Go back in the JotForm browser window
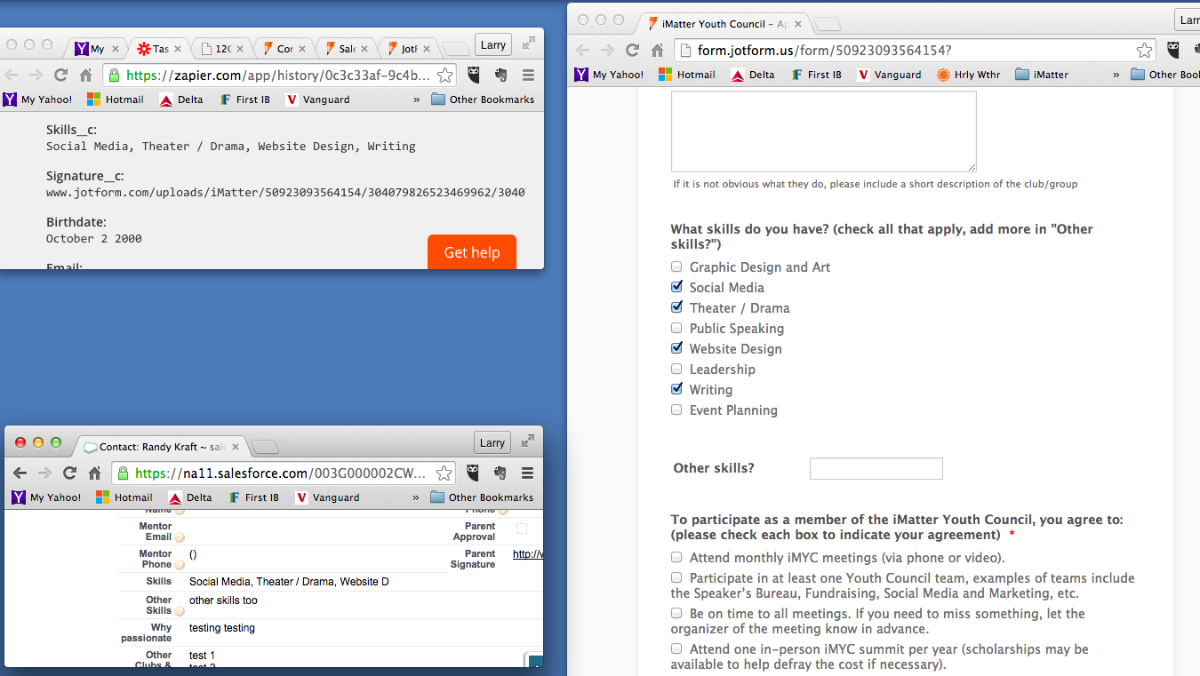 pos(584,52)
